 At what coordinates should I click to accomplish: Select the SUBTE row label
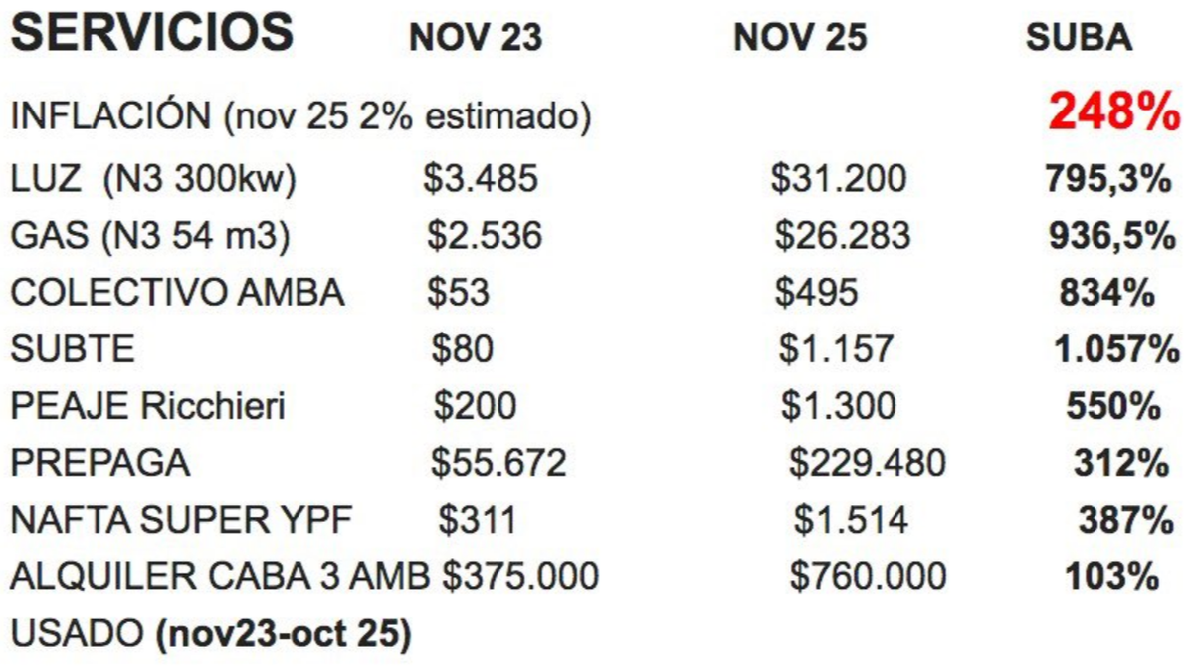pos(73,349)
